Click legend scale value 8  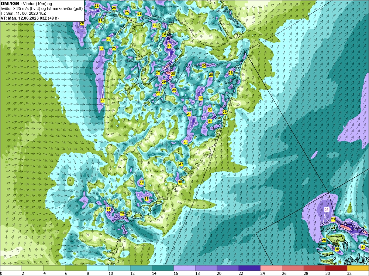[x=88, y=273]
